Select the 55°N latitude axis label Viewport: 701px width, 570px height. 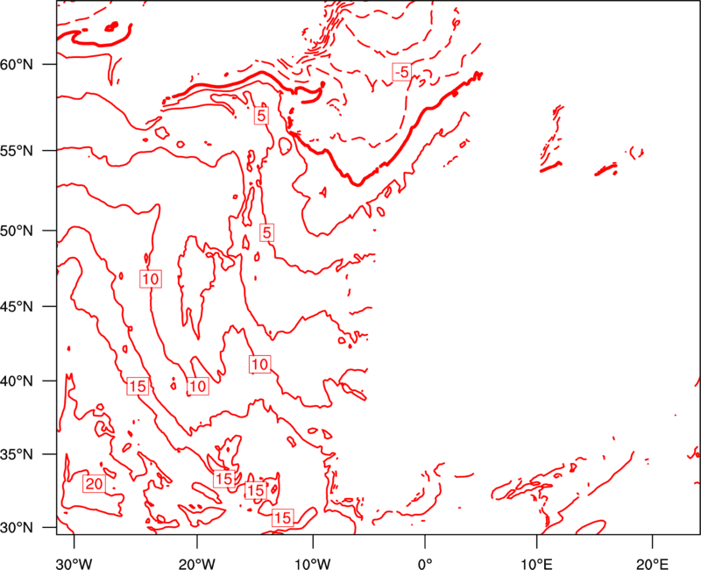(17, 151)
